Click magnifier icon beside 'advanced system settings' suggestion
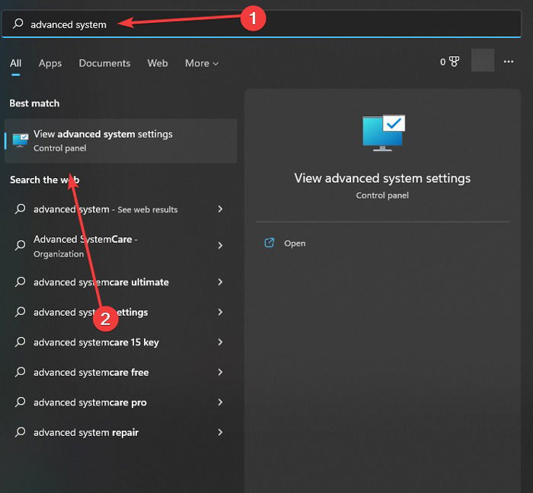 20,312
